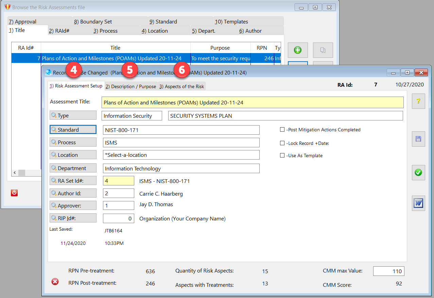Viewport: 434px width, 298px height.
Task: Click the copy record icon button
Action: click(323, 50)
